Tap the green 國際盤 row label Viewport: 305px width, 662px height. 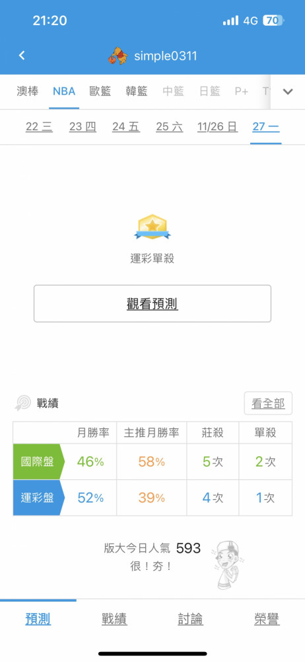coord(38,461)
